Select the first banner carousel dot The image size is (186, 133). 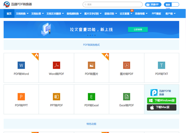[x=87, y=35]
